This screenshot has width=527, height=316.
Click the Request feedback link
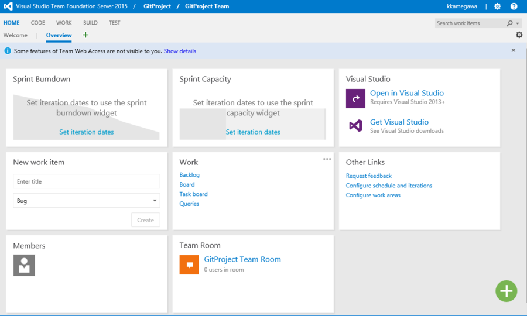(x=369, y=176)
